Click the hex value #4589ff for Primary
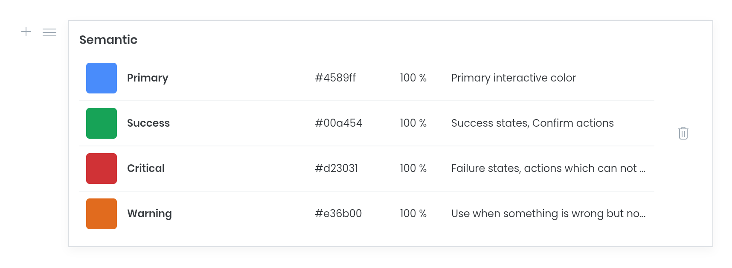732x268 pixels. [x=335, y=78]
